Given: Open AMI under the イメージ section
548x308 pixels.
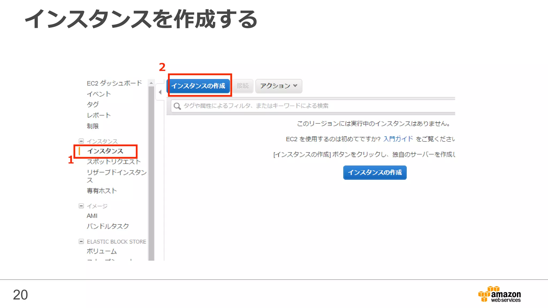Looking at the screenshot, I should tap(92, 216).
